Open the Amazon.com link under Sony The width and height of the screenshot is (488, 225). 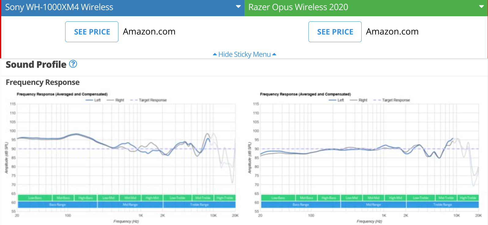(149, 31)
